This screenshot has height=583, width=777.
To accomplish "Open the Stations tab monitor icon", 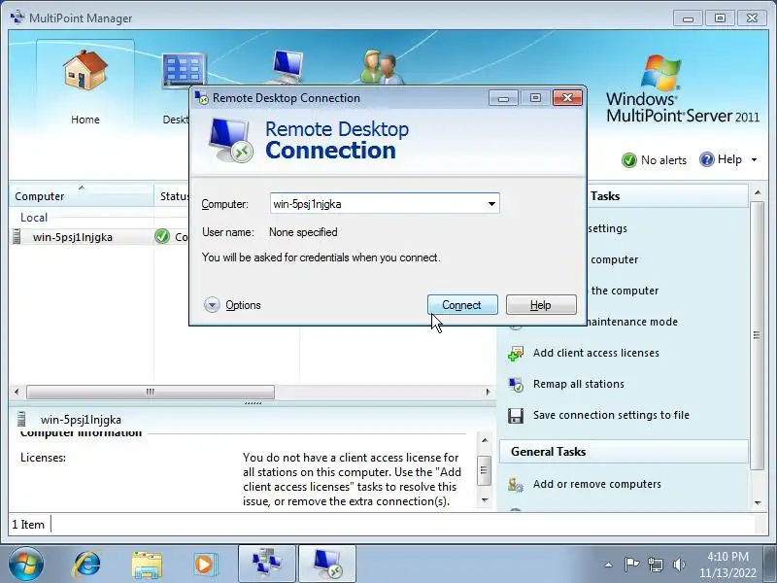I will click(x=287, y=66).
